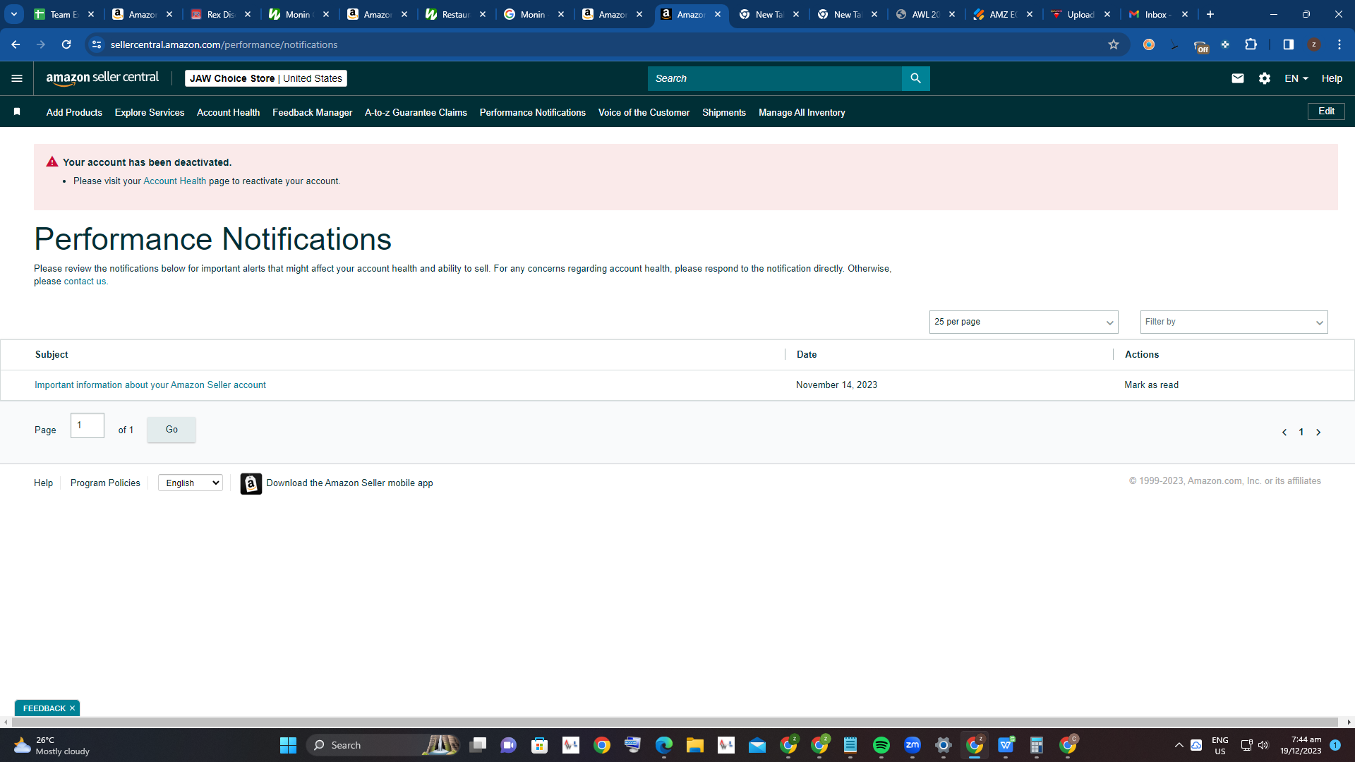
Task: Open Feedback Manager menu item
Action: [312, 112]
